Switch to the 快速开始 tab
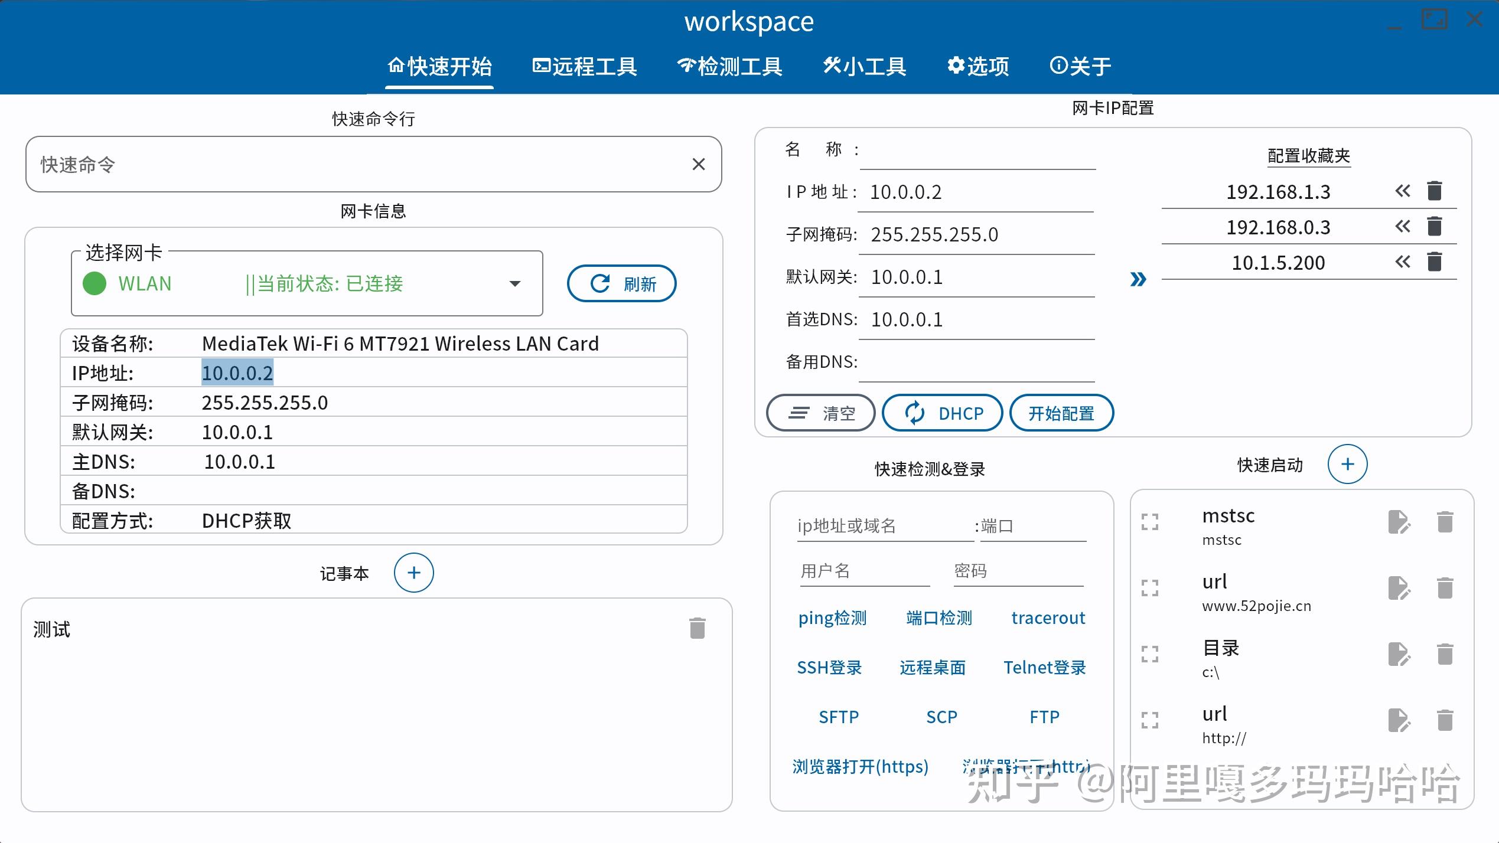Image resolution: width=1499 pixels, height=843 pixels. coord(439,66)
